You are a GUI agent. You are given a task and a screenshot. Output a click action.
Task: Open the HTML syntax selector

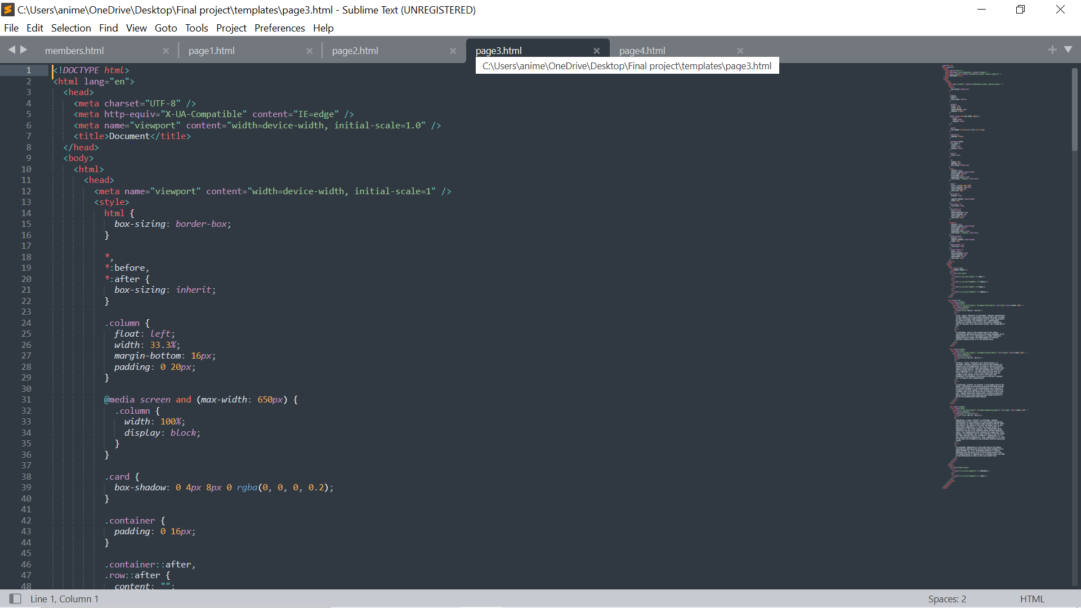(x=1031, y=599)
